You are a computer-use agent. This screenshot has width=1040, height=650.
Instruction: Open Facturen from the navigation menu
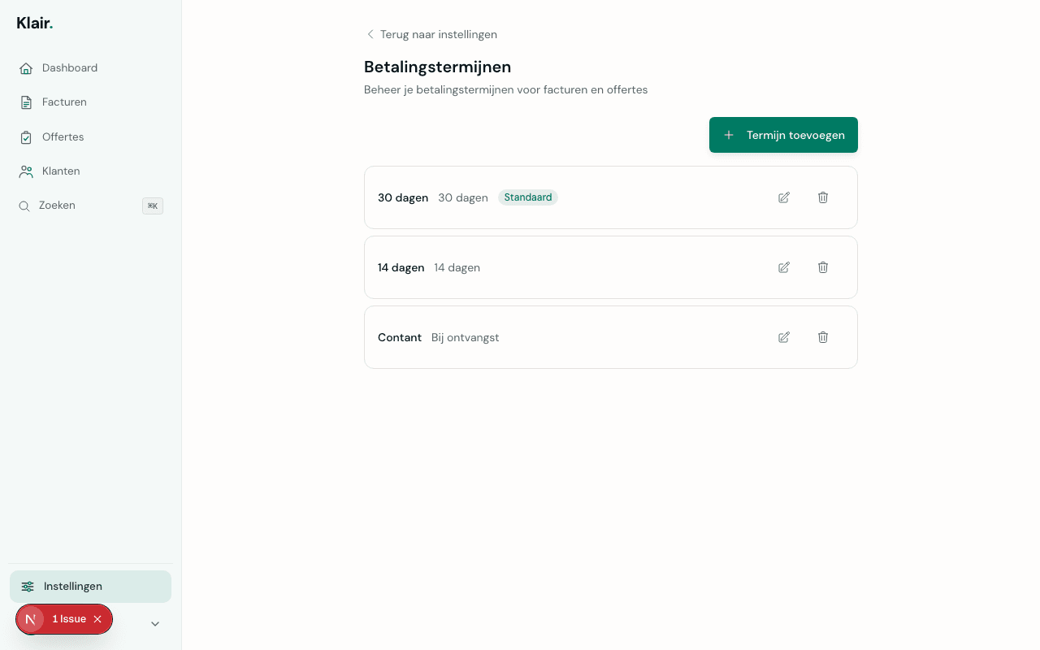64,102
